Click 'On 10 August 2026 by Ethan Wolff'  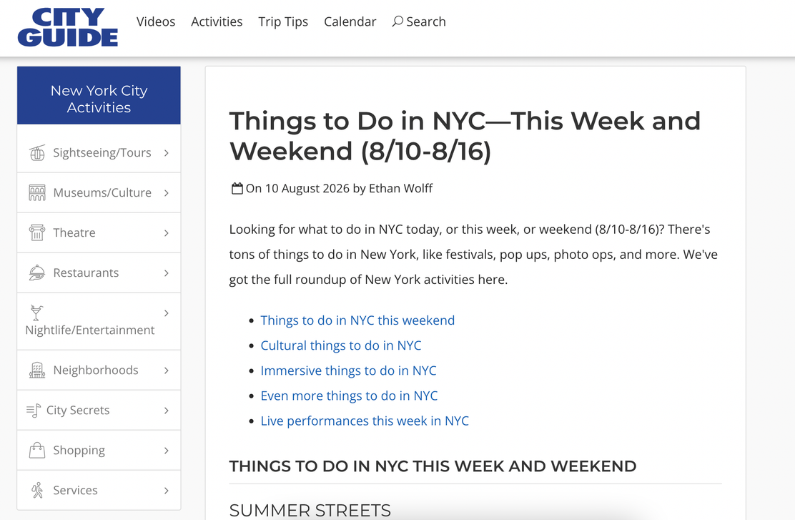click(x=339, y=189)
